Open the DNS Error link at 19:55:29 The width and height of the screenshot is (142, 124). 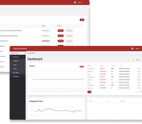tap(90, 80)
